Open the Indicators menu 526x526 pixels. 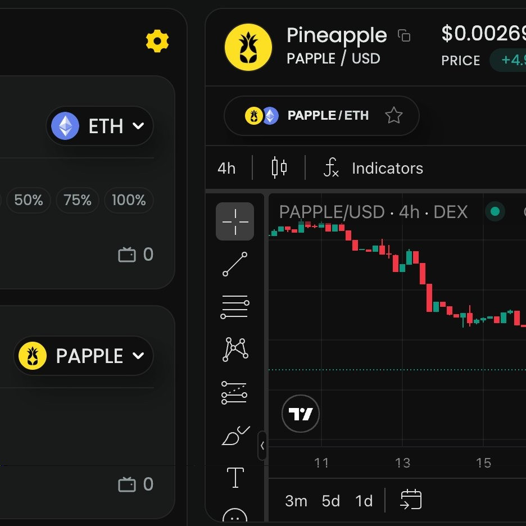point(374,168)
